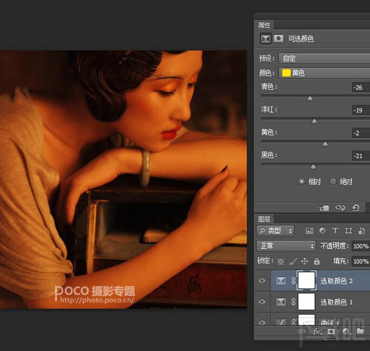Hide the 选取颜色 1 layer
The height and width of the screenshot is (351, 370).
262,301
